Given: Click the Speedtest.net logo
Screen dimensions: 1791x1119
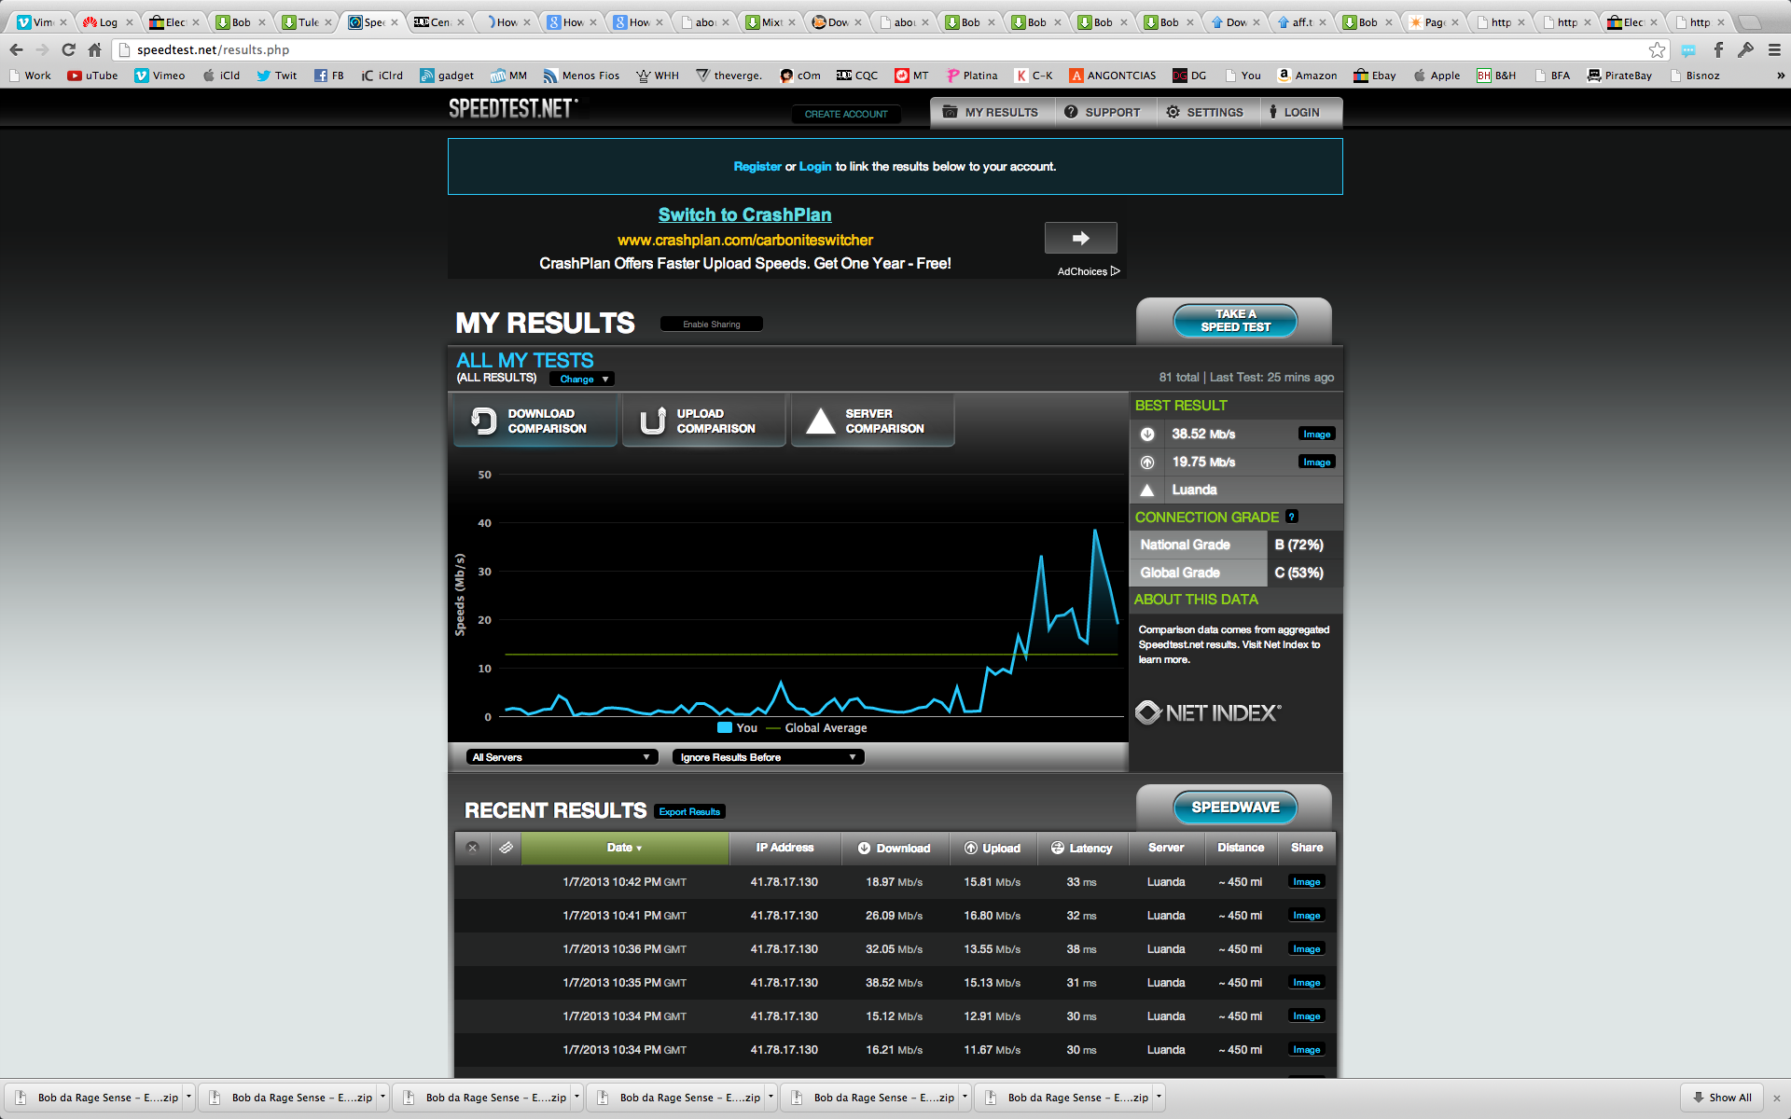Looking at the screenshot, I should click(513, 109).
